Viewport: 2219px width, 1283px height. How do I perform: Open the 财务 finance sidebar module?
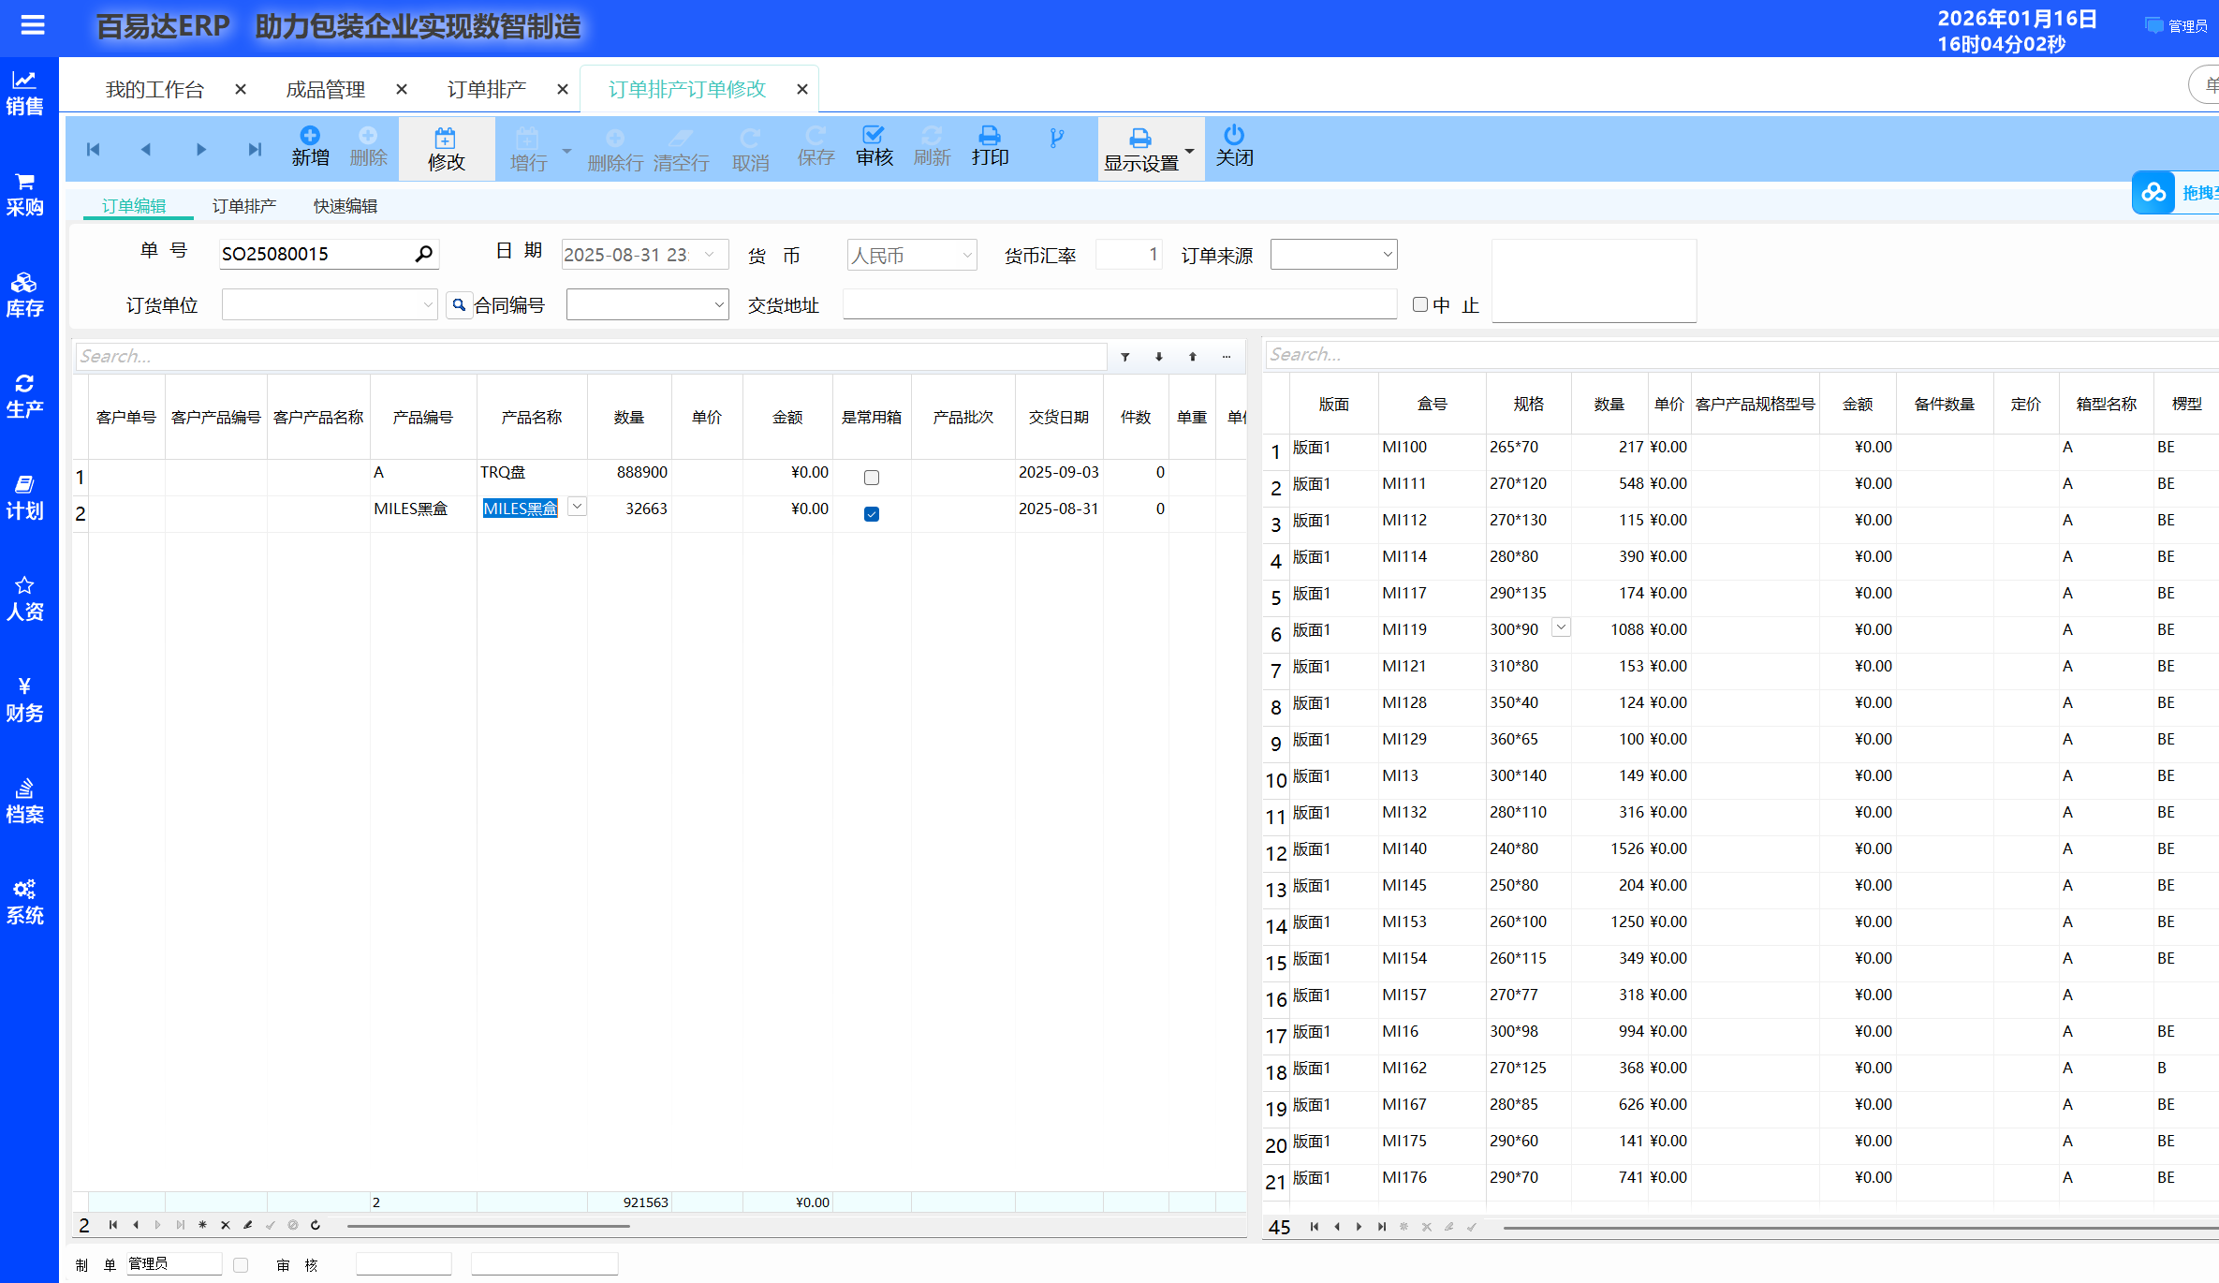pyautogui.click(x=24, y=700)
